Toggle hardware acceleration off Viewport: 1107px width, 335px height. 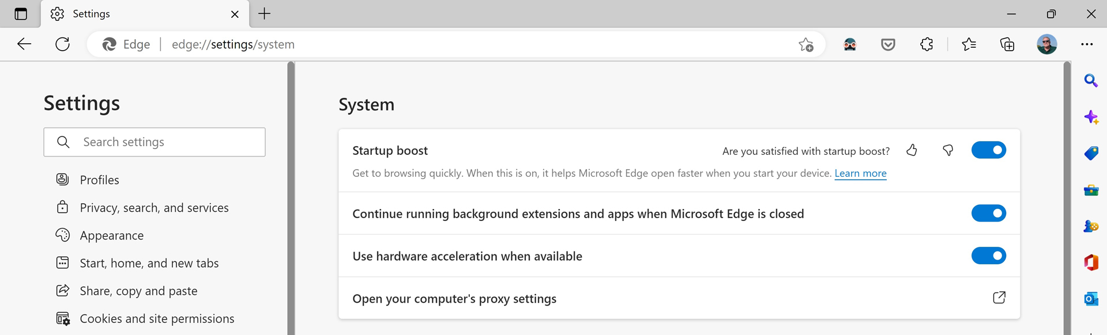pos(988,256)
